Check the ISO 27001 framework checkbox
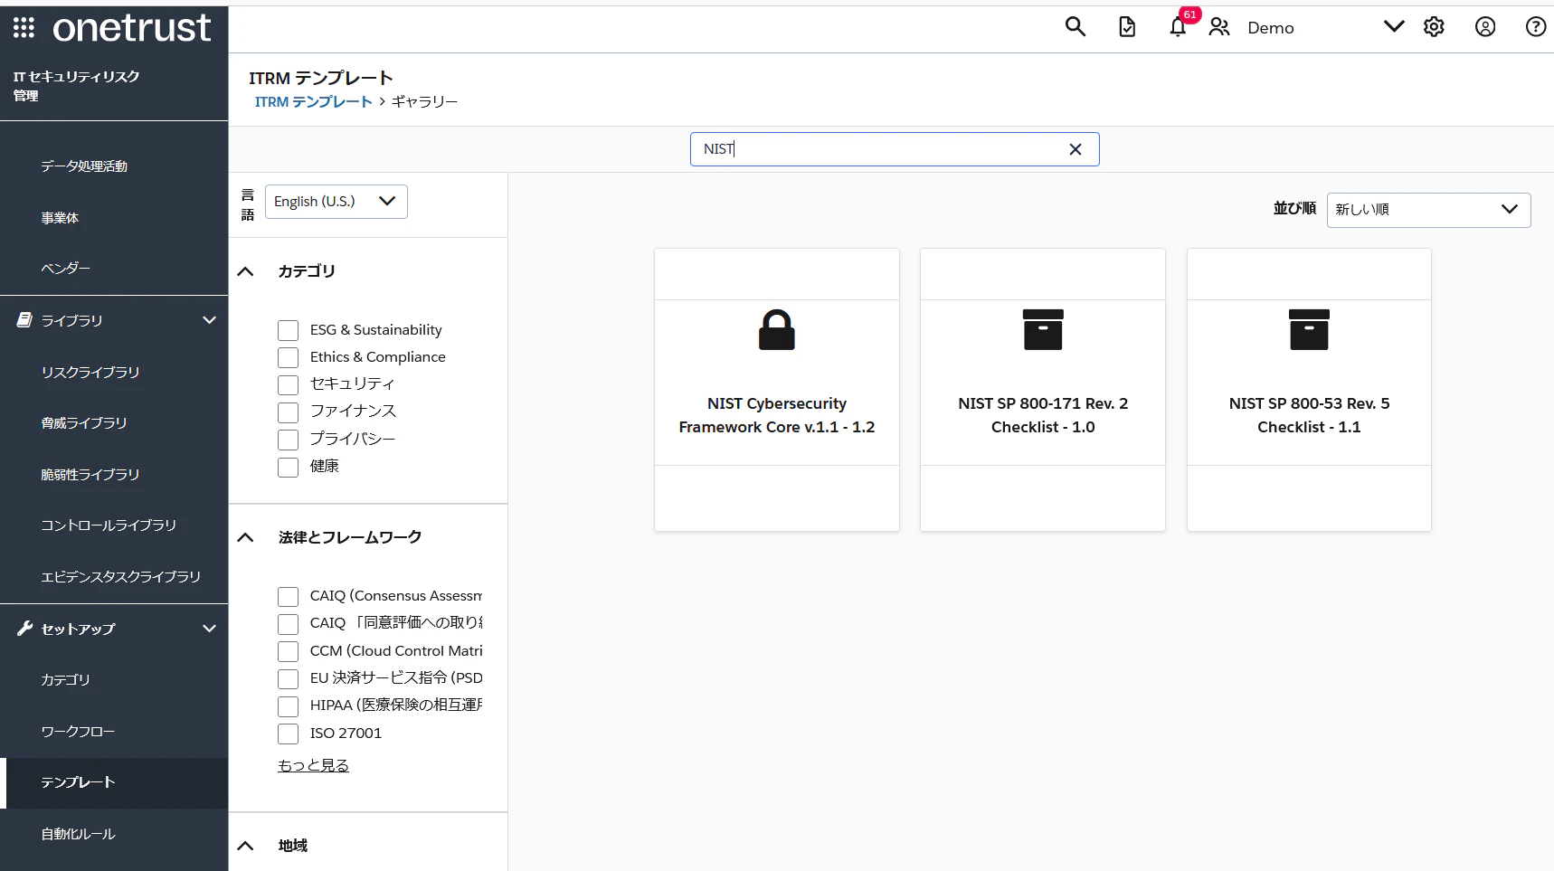 click(x=288, y=734)
